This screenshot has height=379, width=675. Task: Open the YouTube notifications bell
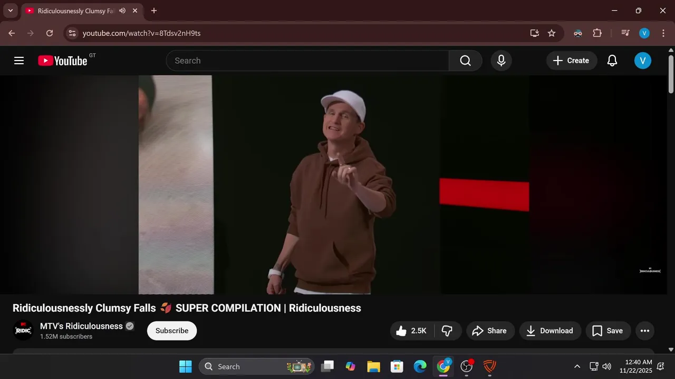pos(612,61)
